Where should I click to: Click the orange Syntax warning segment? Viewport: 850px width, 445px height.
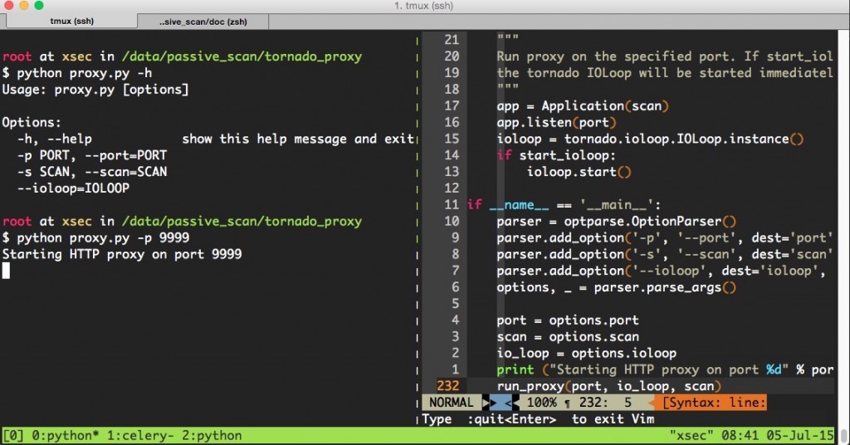[711, 402]
